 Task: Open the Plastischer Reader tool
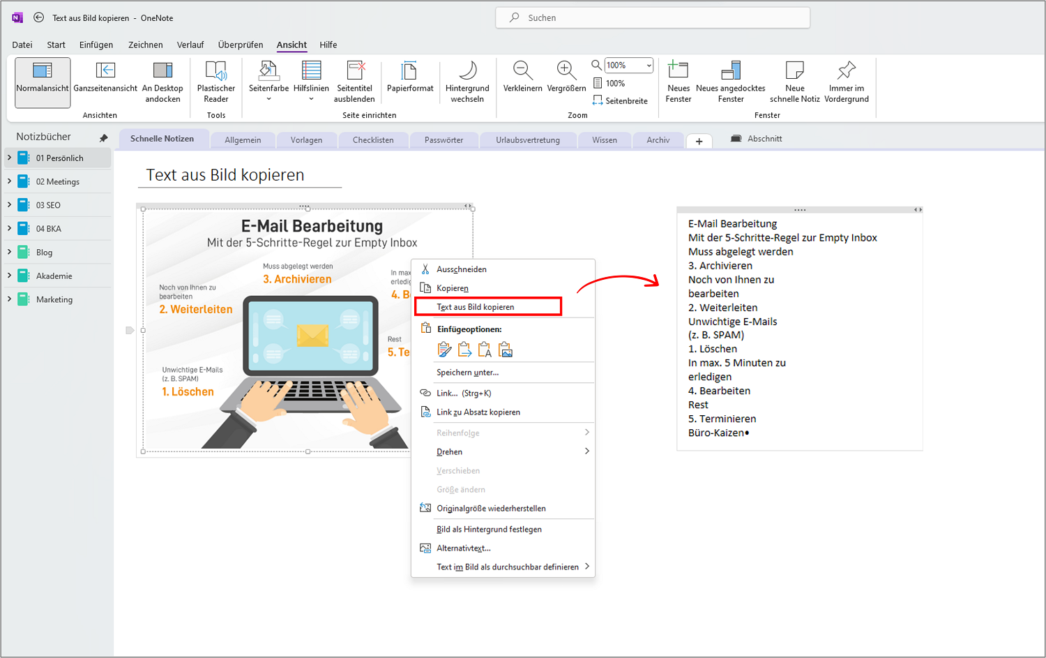coord(215,82)
